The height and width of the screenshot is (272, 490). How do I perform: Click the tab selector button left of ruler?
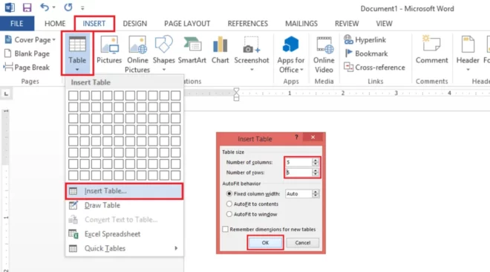[x=6, y=94]
